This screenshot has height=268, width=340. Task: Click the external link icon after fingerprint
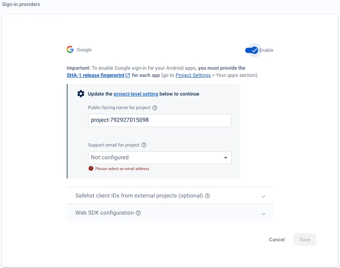coord(128,75)
